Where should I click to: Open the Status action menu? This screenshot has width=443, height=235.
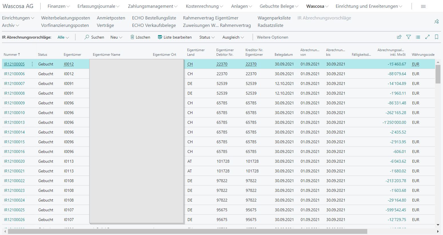click(x=207, y=37)
